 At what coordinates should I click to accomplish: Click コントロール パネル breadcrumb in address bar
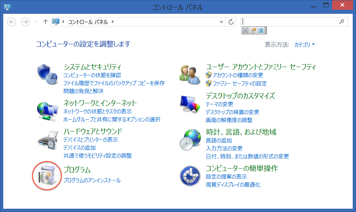88,22
